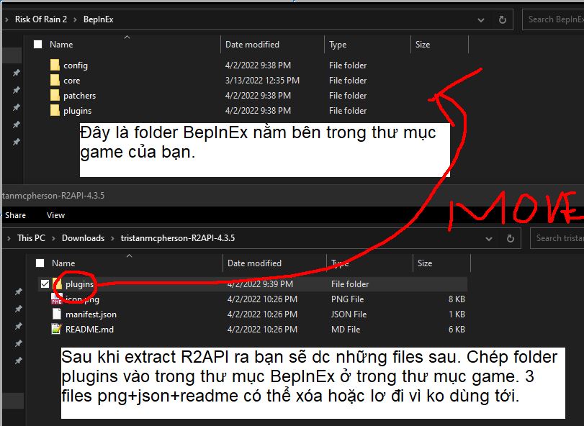Open the patchers folder
Image resolution: width=584 pixels, height=426 pixels.
(x=79, y=95)
